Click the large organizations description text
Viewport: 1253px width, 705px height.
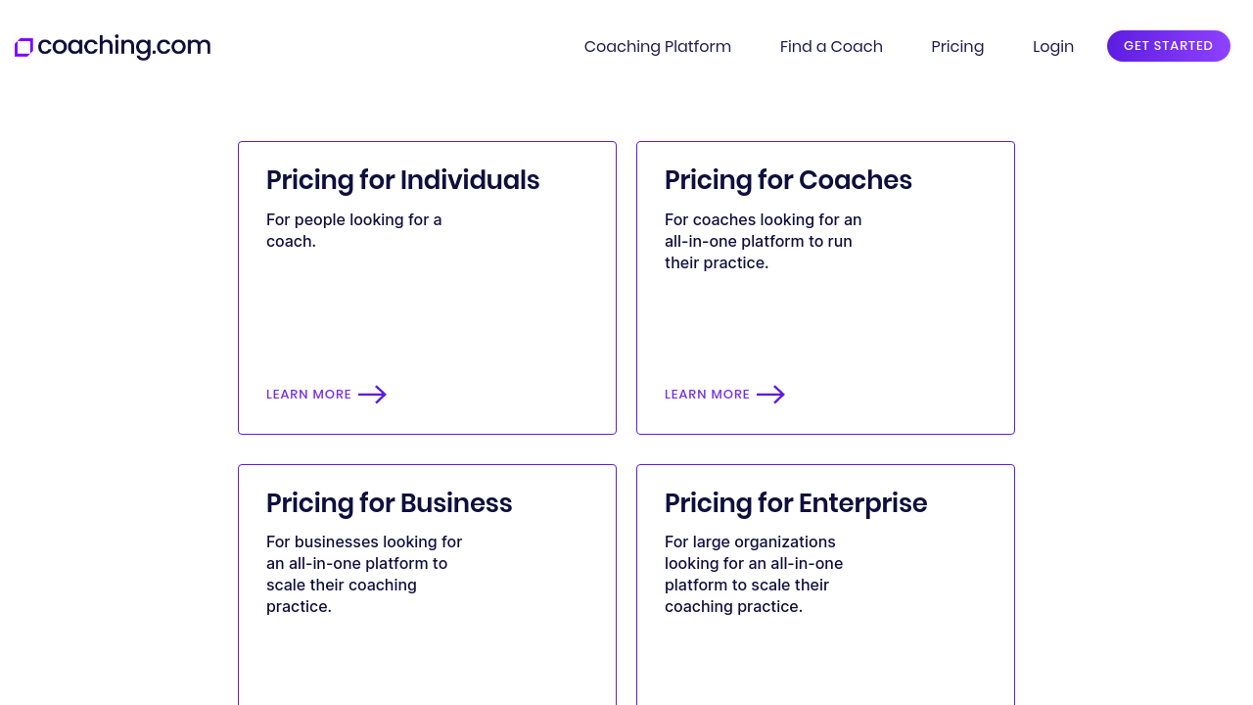coord(753,574)
